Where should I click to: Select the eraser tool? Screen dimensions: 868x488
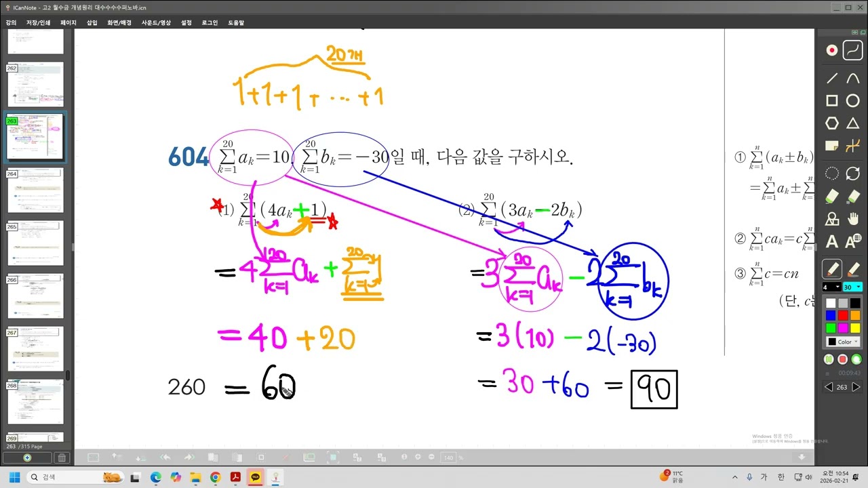[854, 269]
